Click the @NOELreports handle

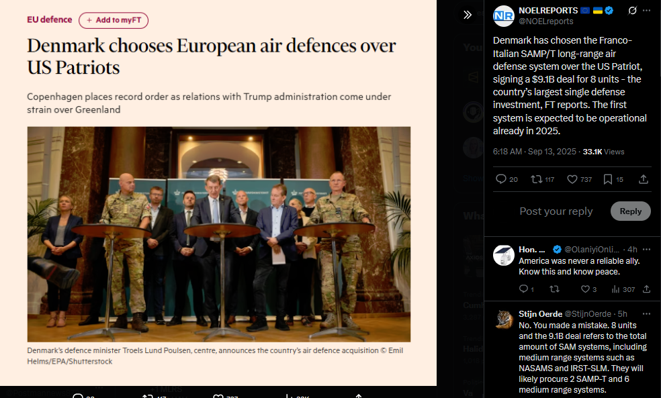pyautogui.click(x=546, y=21)
